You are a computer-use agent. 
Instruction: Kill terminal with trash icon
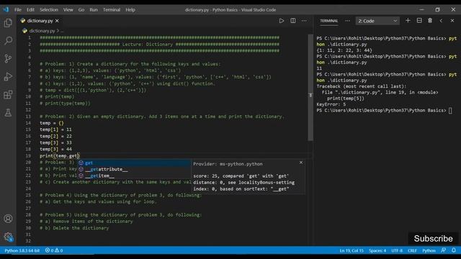point(430,21)
